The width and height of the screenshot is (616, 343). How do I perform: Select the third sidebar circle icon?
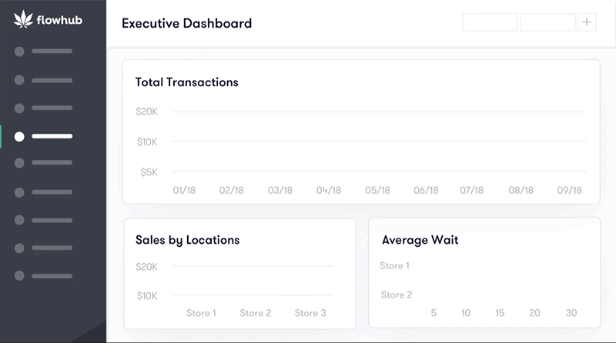point(19,108)
